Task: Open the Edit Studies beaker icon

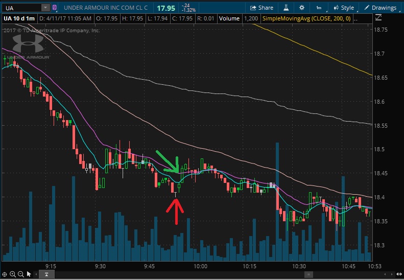Action: coord(286,8)
